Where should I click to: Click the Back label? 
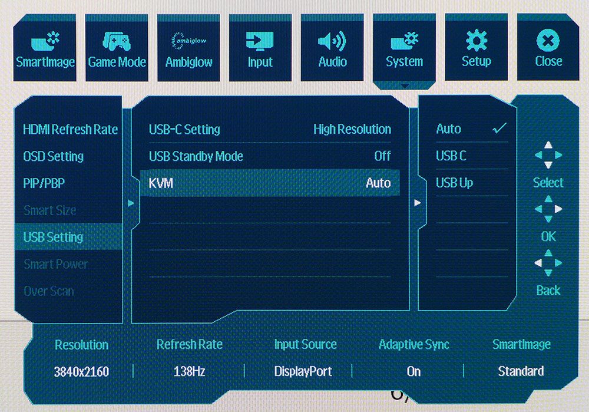point(548,290)
